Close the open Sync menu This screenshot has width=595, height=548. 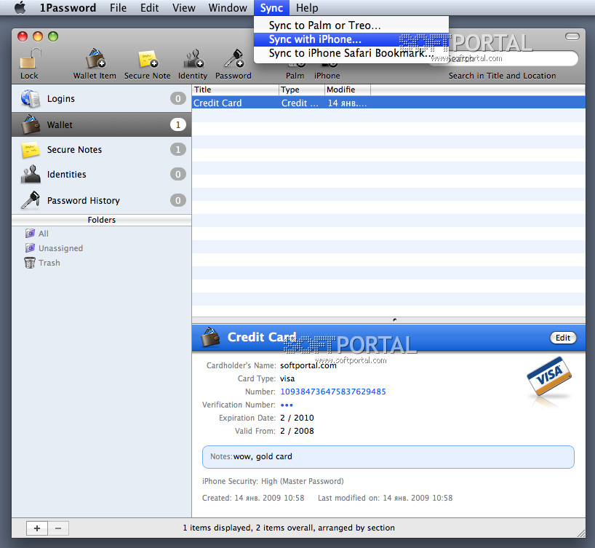click(271, 7)
